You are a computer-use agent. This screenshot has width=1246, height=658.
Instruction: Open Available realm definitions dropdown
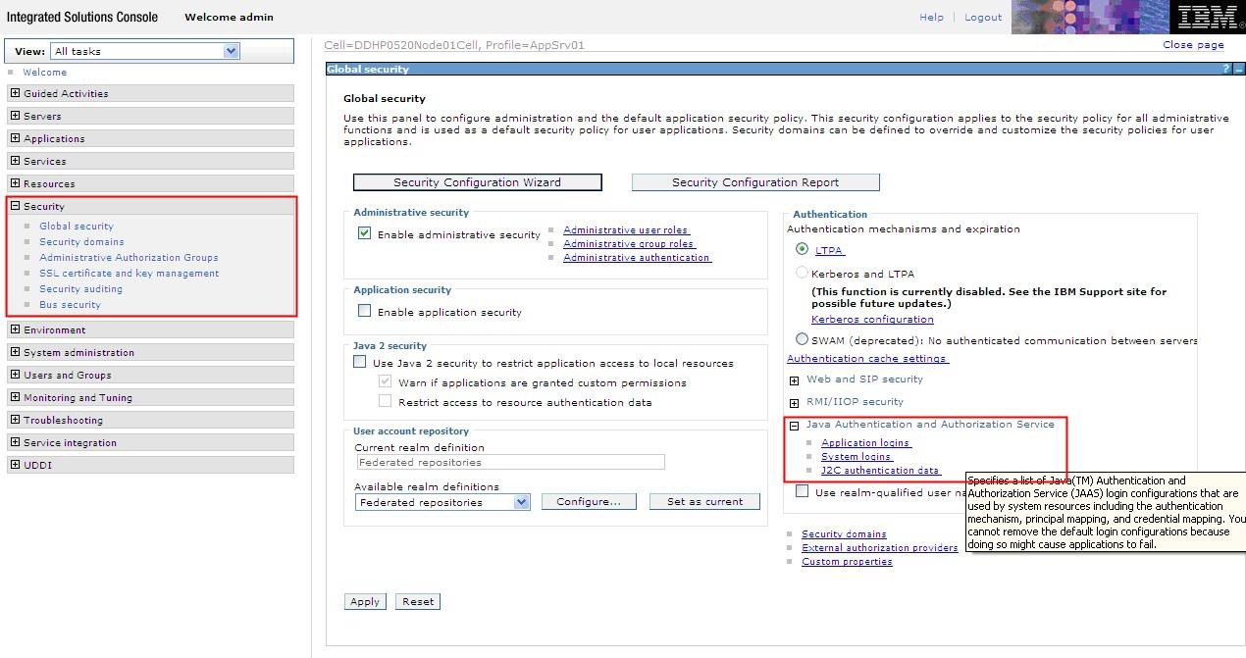pyautogui.click(x=442, y=502)
